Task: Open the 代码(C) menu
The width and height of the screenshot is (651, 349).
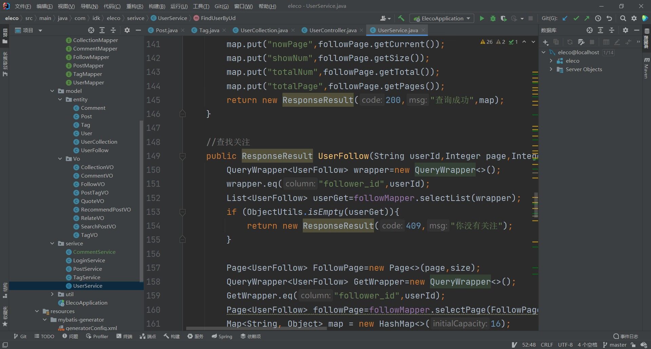Action: coord(112,6)
